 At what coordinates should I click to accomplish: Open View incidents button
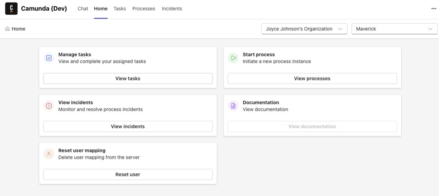128,126
